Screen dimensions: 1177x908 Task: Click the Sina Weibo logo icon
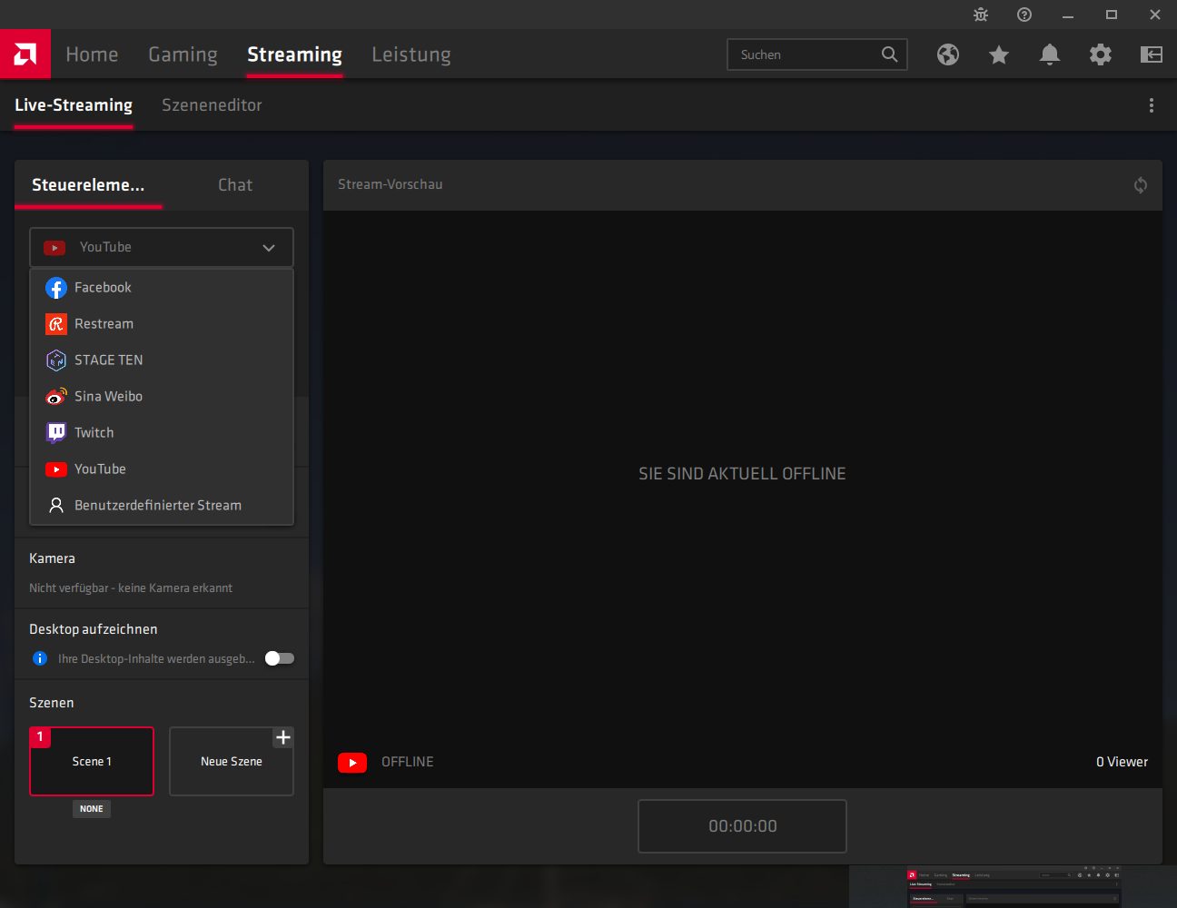point(56,397)
